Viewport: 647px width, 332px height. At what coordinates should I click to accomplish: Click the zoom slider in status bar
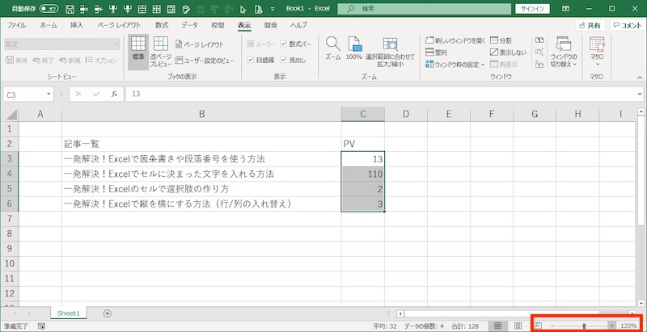coord(583,326)
